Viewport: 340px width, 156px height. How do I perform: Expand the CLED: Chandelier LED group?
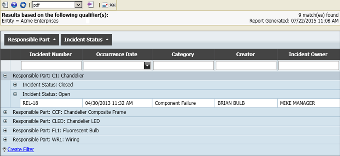[x=5, y=121]
